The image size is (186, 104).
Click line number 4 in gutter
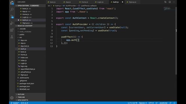[x=52, y=18]
